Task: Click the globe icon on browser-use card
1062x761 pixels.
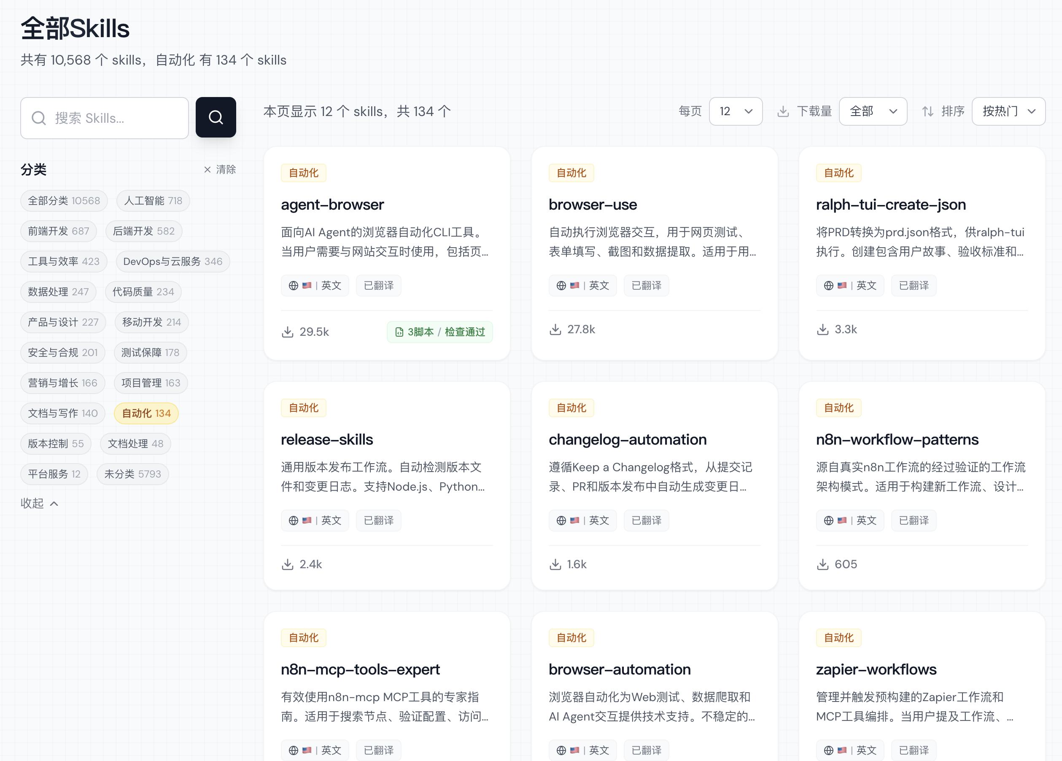Action: (x=561, y=286)
